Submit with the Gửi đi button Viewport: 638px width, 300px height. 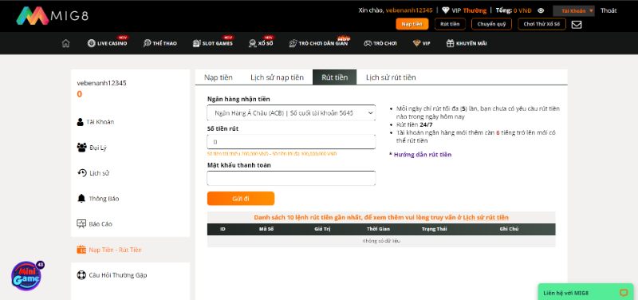click(x=241, y=199)
